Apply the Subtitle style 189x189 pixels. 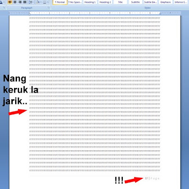point(135,2)
